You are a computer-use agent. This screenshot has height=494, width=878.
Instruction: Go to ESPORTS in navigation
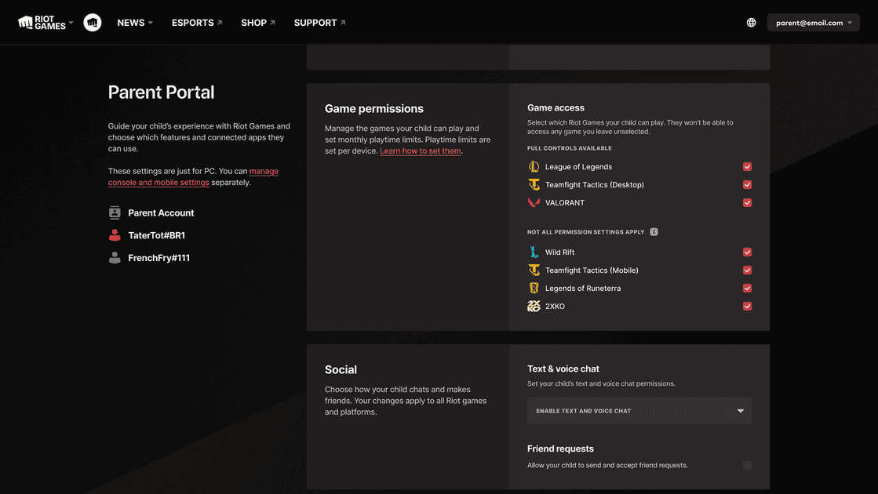point(192,23)
